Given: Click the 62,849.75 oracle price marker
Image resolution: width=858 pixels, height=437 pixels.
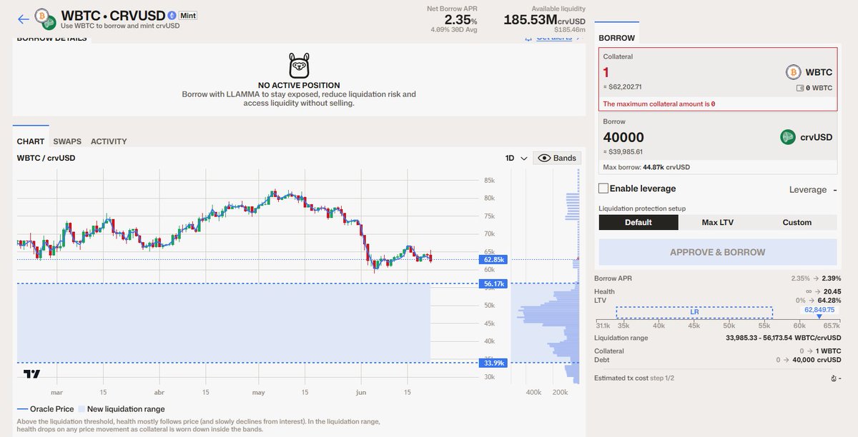Looking at the screenshot, I should point(819,310).
